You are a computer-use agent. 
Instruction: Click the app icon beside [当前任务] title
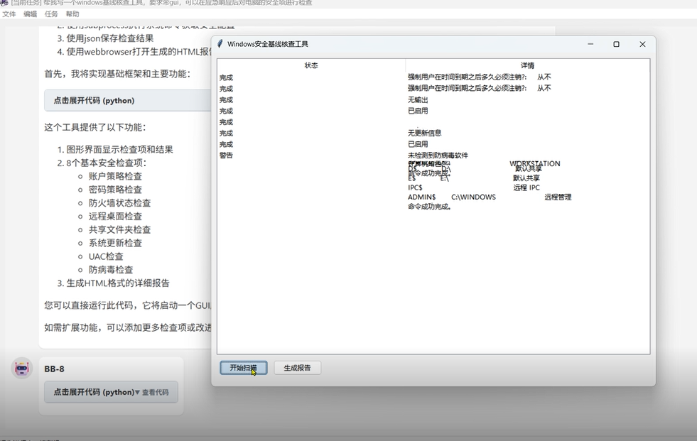pyautogui.click(x=4, y=3)
